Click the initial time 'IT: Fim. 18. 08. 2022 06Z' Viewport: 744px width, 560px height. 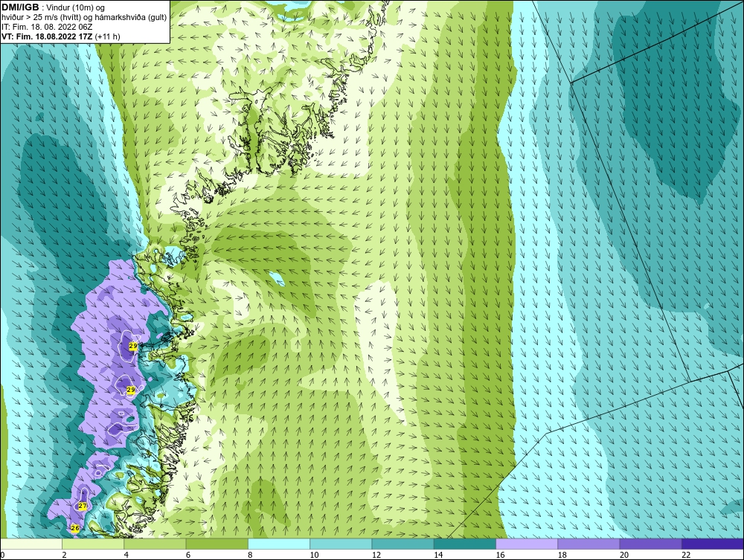[x=47, y=27]
